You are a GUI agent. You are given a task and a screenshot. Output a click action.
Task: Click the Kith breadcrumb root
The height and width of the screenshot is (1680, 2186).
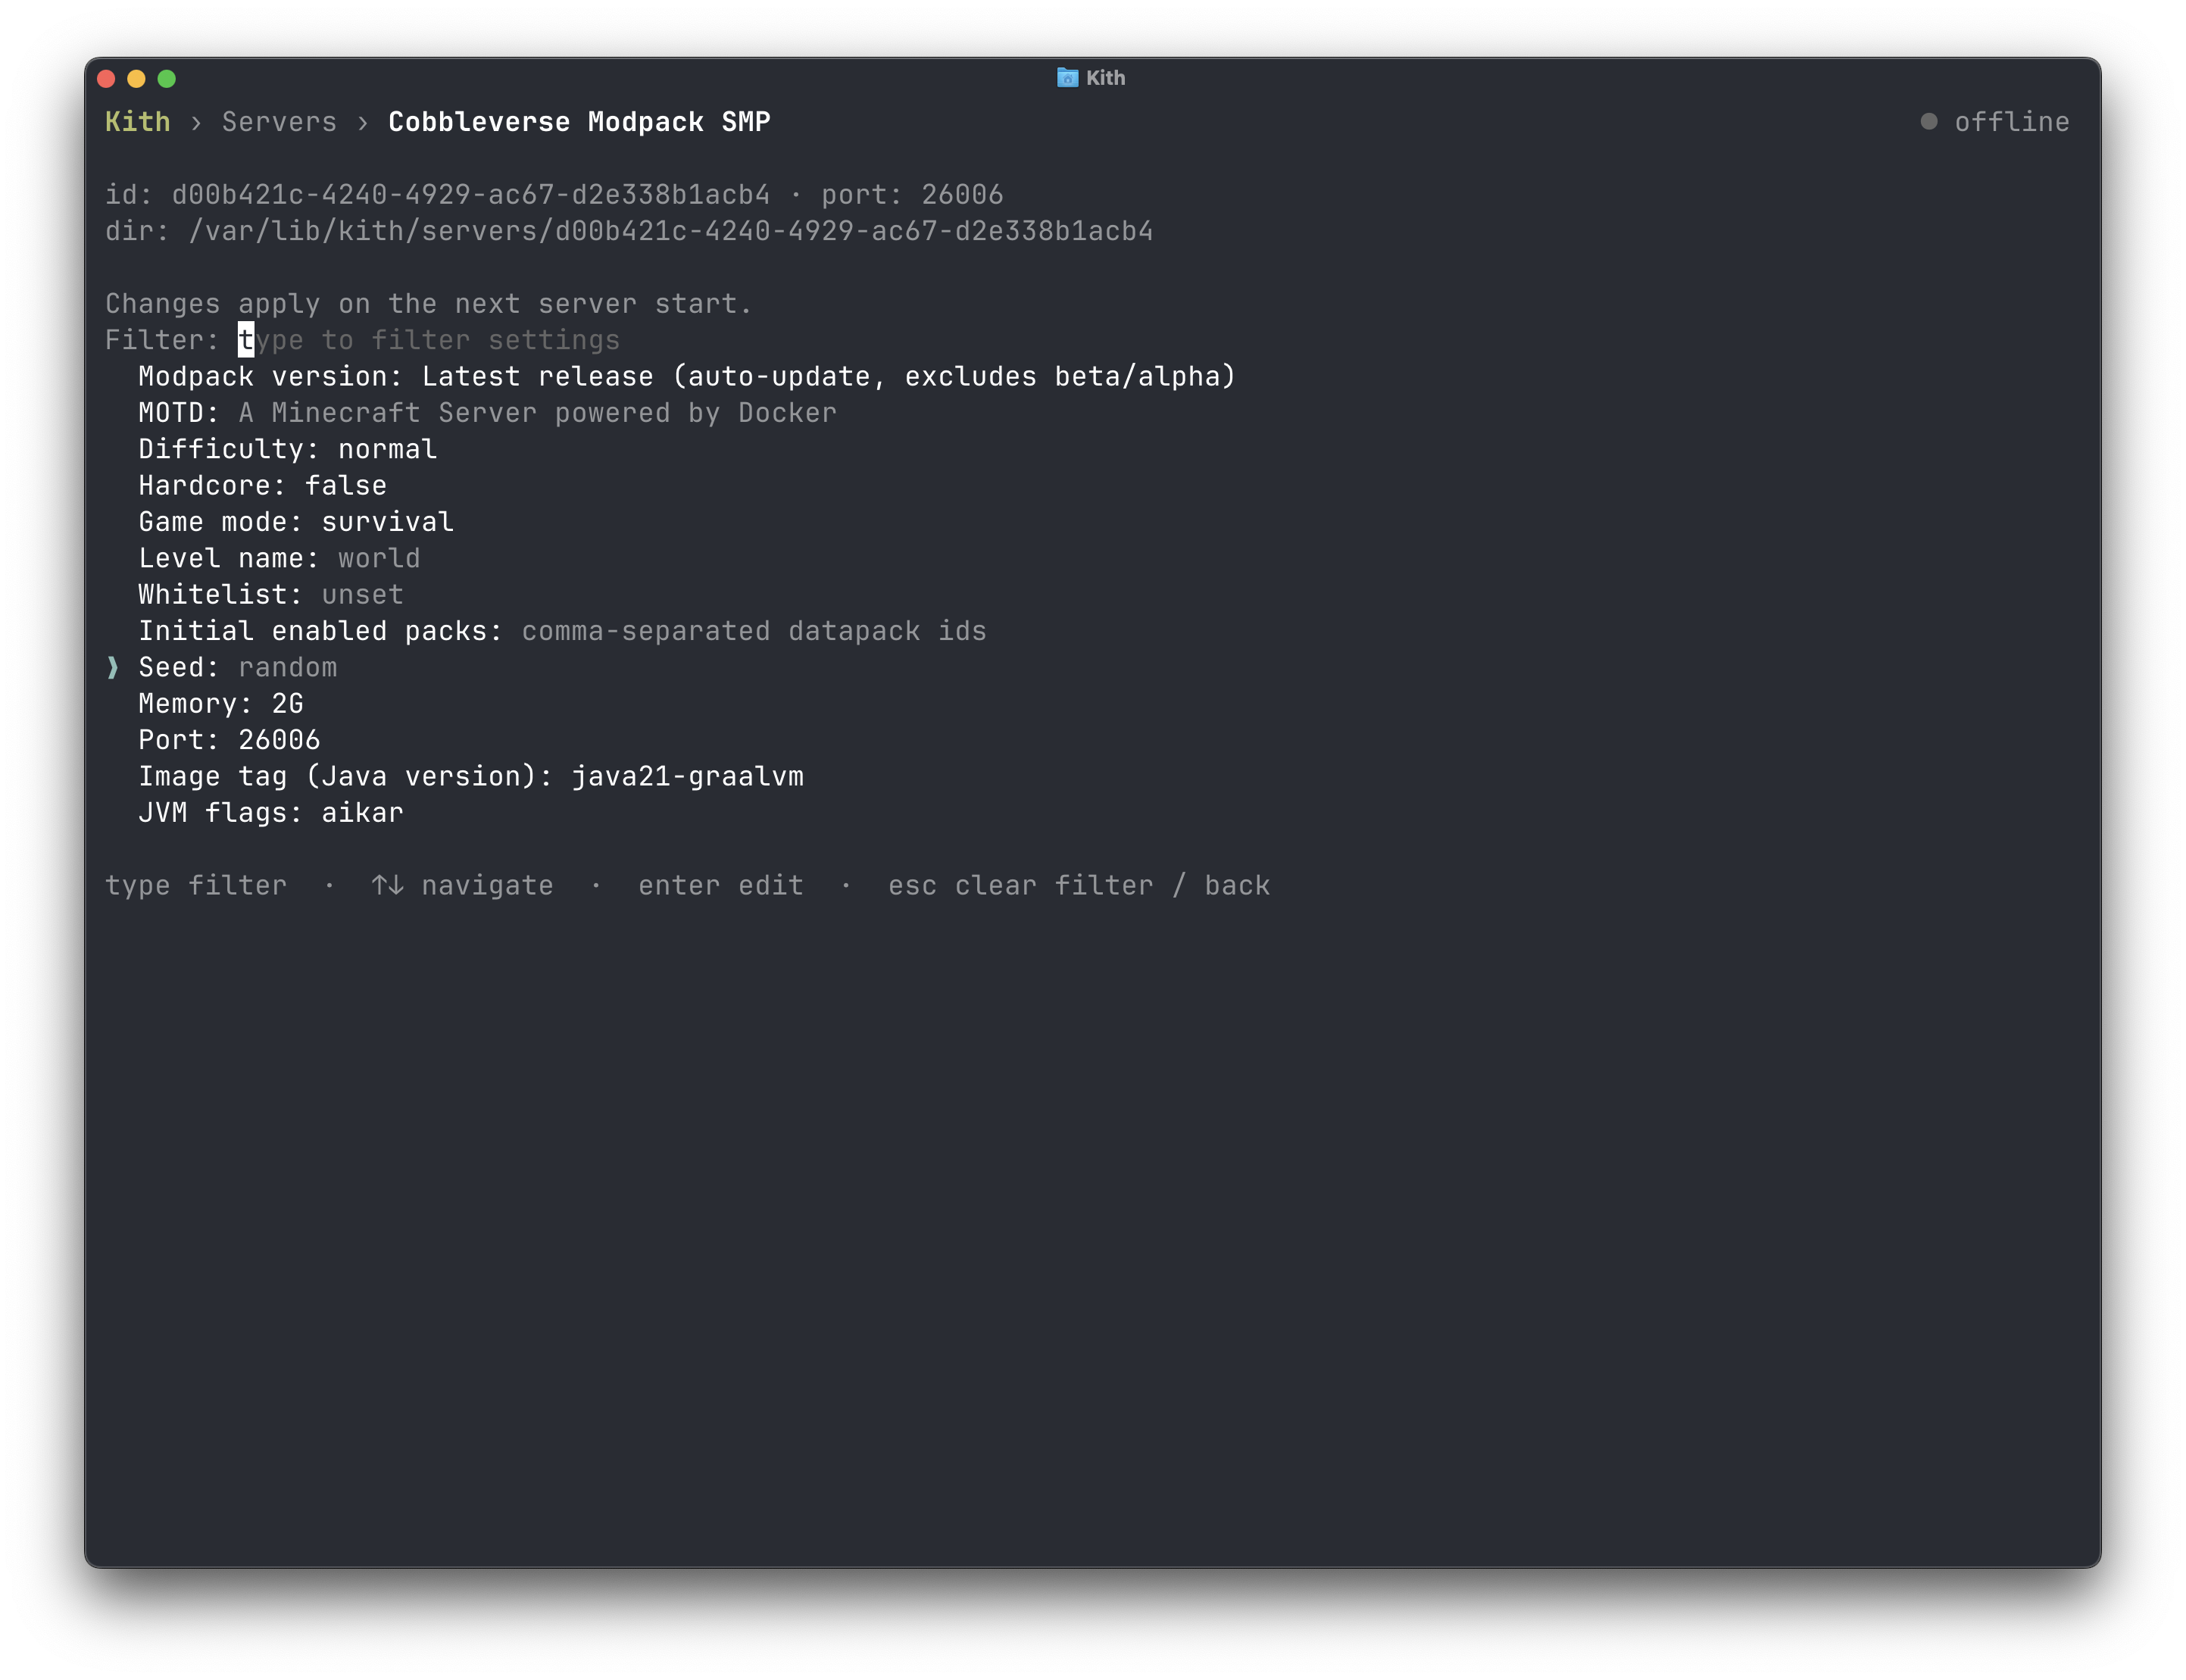[x=137, y=122]
